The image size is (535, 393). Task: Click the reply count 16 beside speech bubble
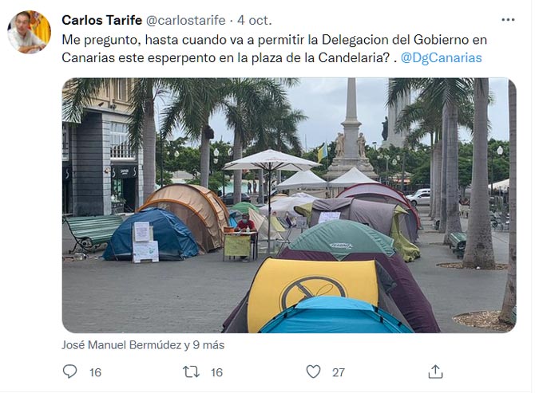[x=95, y=372]
